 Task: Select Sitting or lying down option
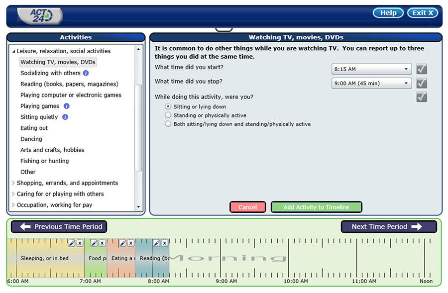click(x=168, y=106)
